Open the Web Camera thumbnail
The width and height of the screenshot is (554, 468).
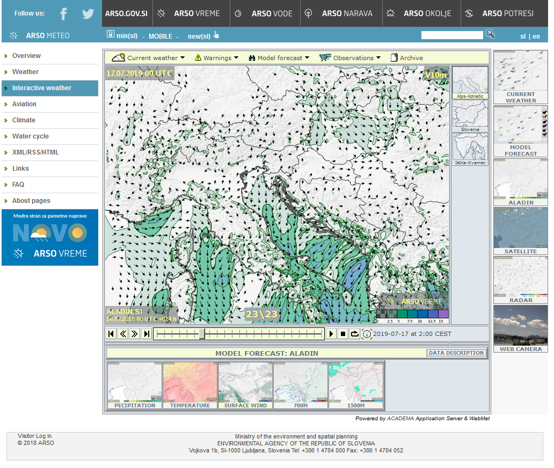(520, 328)
